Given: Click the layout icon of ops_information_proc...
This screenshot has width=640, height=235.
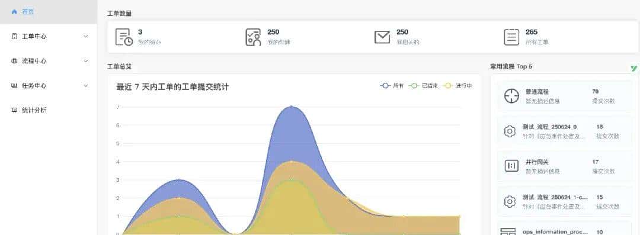Looking at the screenshot, I should 508,231.
